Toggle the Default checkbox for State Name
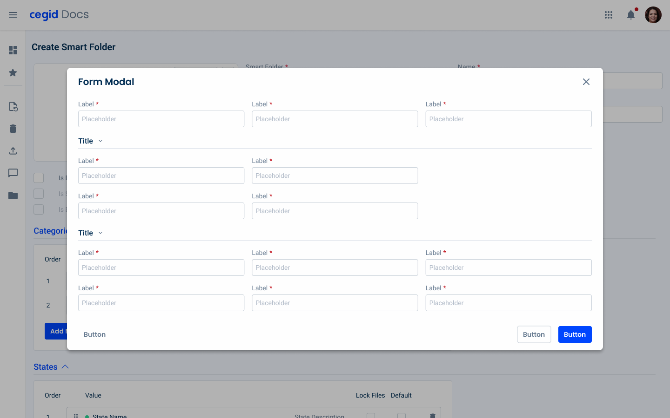Image resolution: width=670 pixels, height=418 pixels. coord(402,416)
